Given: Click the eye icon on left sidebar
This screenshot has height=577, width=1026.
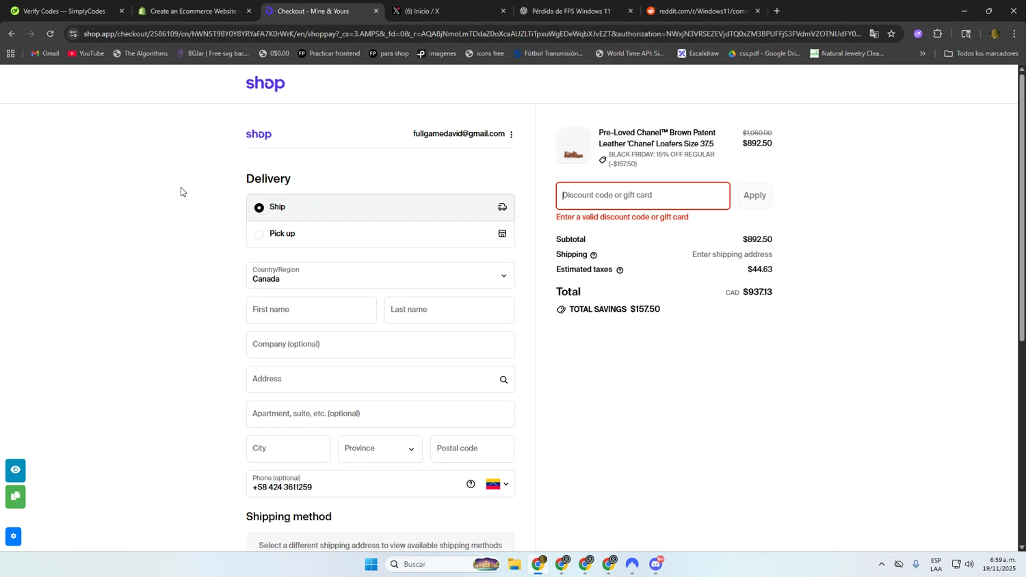Looking at the screenshot, I should (15, 470).
